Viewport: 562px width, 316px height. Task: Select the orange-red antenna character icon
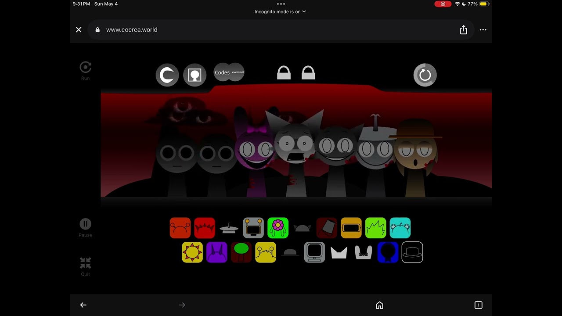(180, 228)
